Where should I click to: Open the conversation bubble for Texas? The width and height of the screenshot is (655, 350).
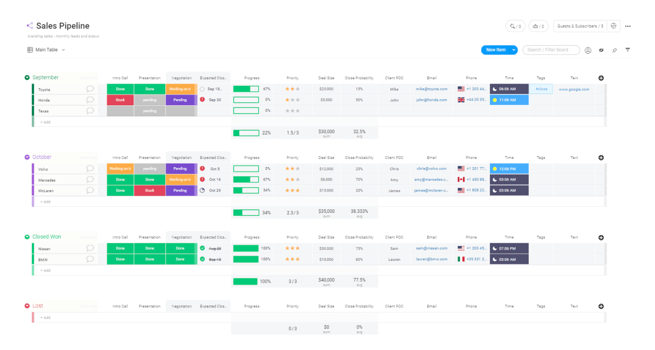(x=90, y=111)
